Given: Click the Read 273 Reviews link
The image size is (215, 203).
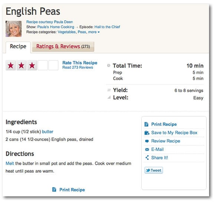Looking at the screenshot, I should pyautogui.click(x=77, y=68).
